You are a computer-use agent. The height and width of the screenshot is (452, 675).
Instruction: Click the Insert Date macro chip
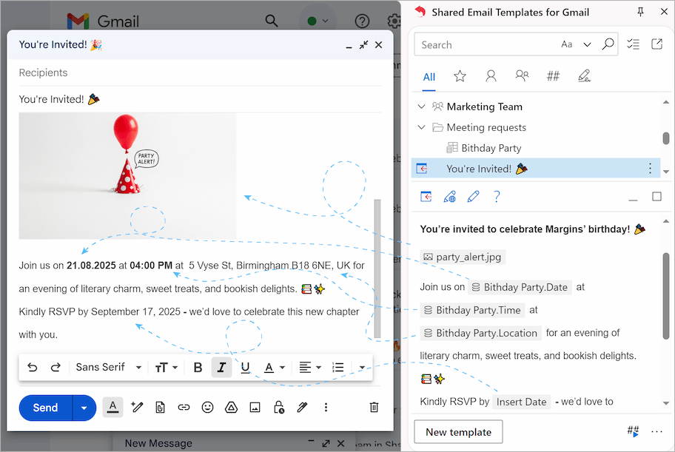[x=521, y=402]
